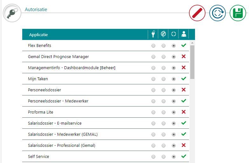
Task: Click the application list scrollbar thumb
Action: [x=192, y=62]
